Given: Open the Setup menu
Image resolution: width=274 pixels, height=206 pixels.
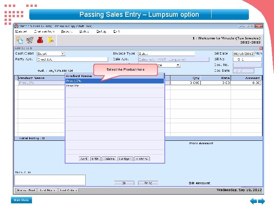Looking at the screenshot, I should (x=101, y=31).
